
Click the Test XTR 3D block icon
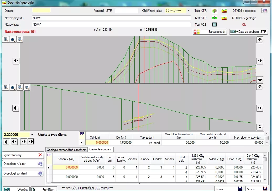215,11
